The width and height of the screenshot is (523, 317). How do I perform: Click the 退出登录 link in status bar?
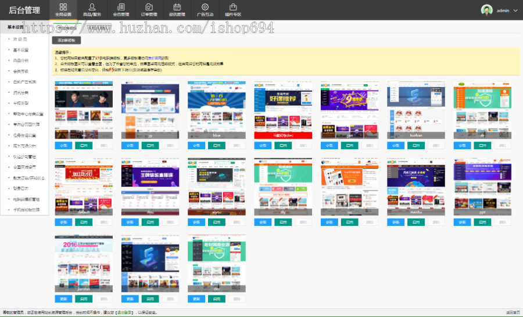coord(123,313)
